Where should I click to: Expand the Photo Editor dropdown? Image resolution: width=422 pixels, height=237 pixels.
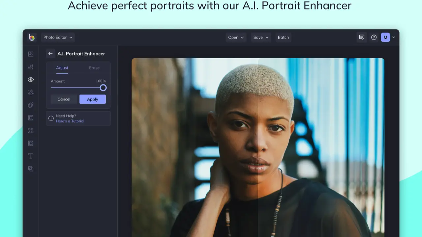coord(58,38)
